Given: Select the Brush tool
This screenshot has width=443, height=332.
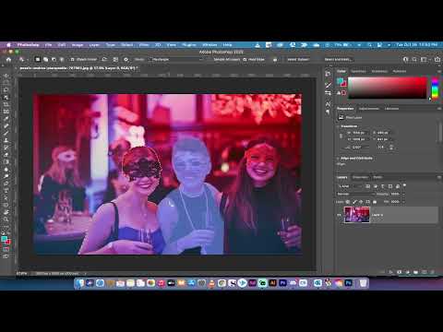Looking at the screenshot, I should (x=6, y=133).
